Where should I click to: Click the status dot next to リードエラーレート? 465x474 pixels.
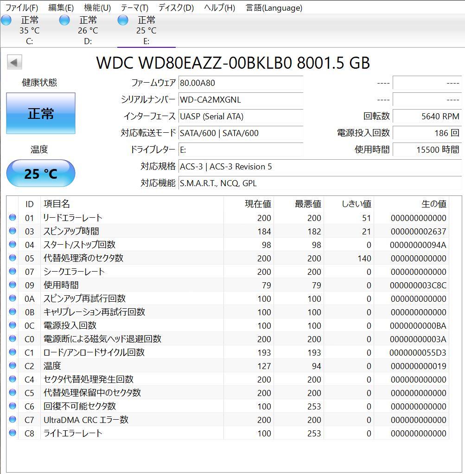click(13, 217)
